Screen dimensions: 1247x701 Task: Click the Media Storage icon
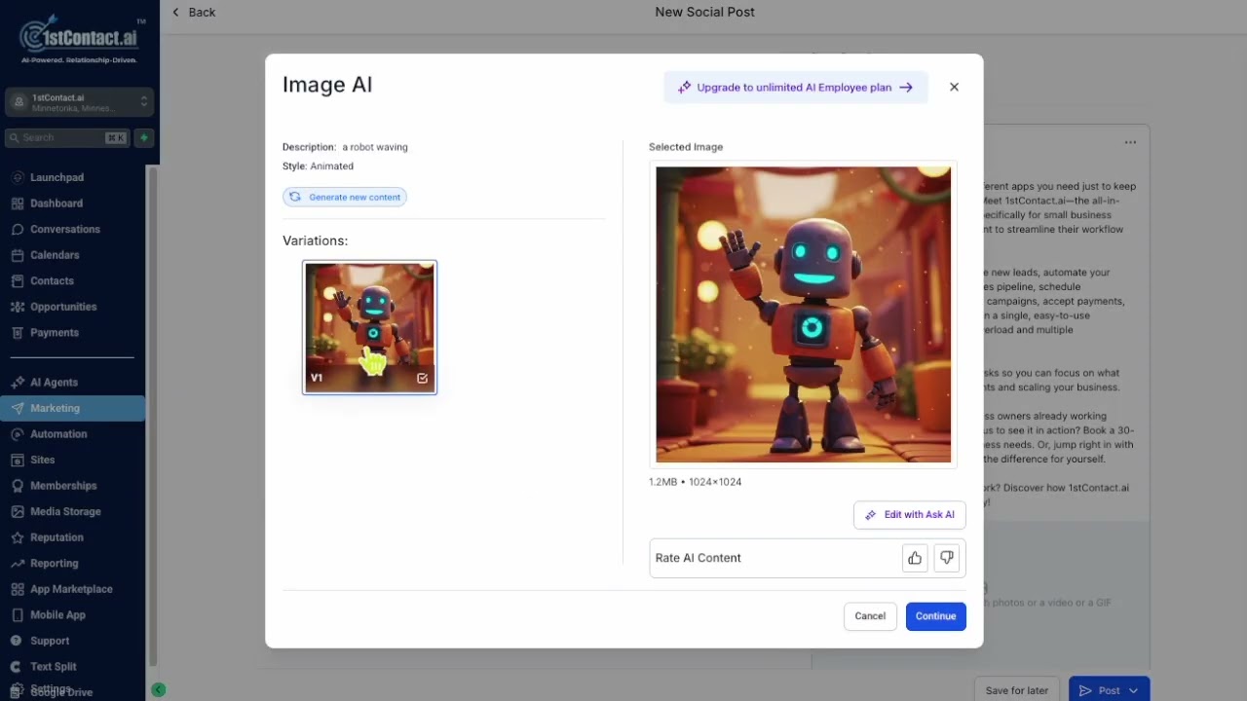18,511
